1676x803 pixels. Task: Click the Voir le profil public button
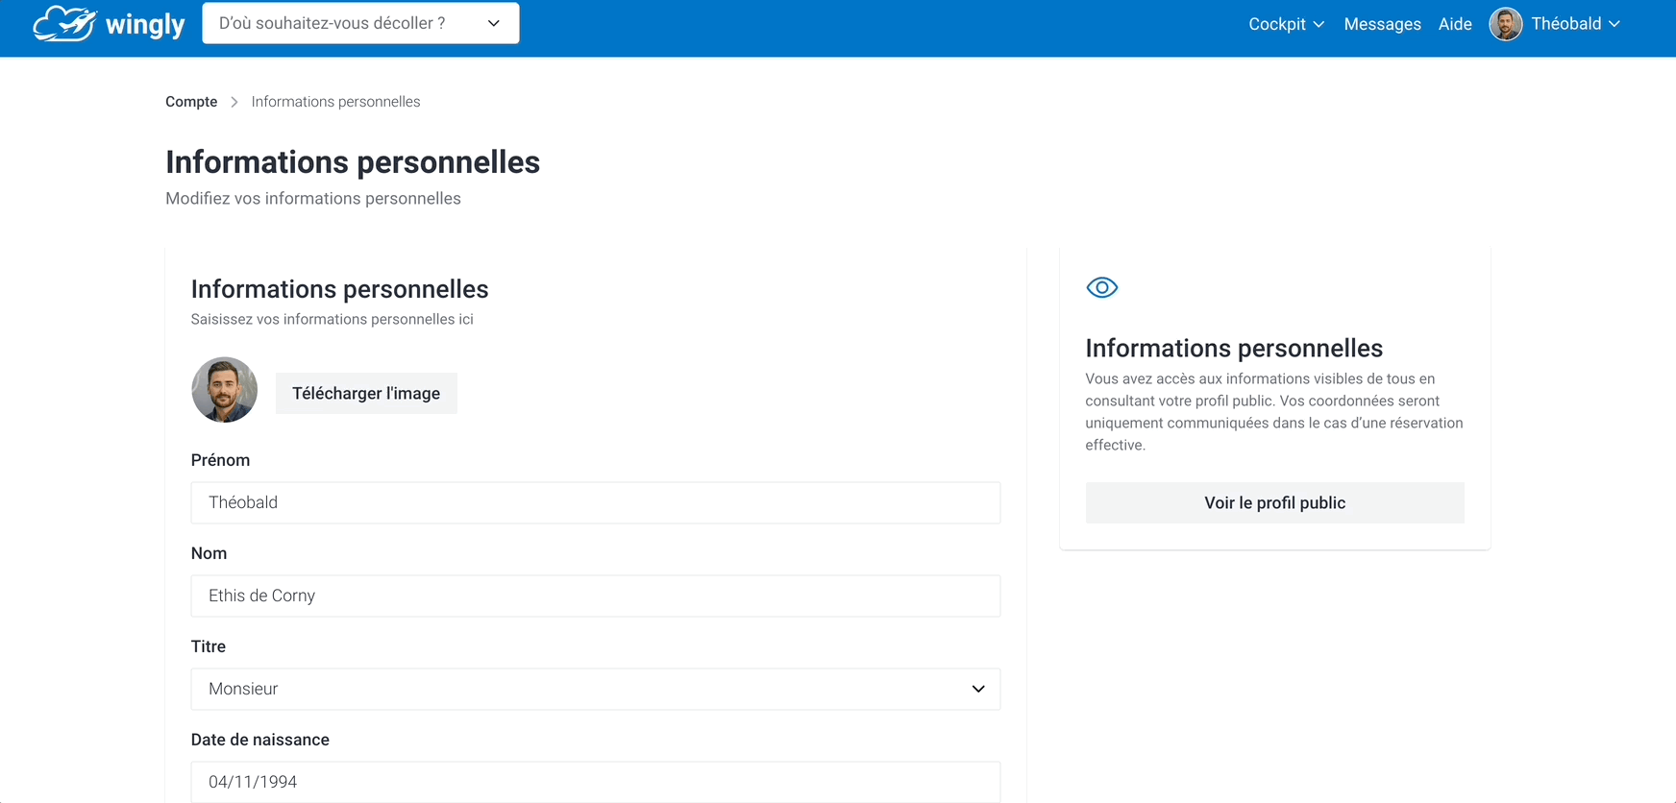pos(1275,503)
